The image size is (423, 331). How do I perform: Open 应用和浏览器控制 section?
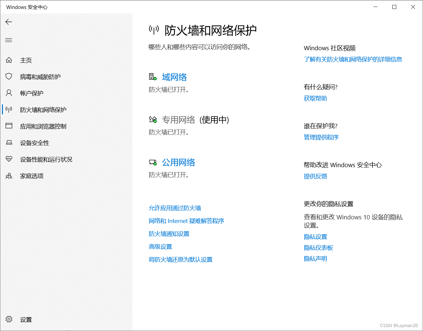(43, 126)
